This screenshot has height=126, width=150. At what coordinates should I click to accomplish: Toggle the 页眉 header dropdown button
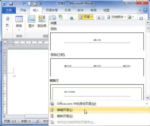click(x=86, y=17)
